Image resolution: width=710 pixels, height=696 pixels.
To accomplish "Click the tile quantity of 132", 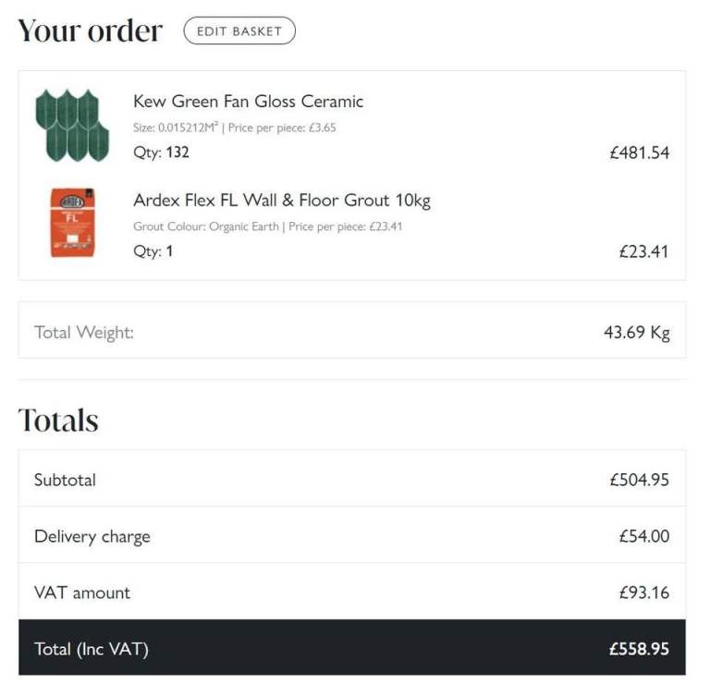I will [177, 153].
